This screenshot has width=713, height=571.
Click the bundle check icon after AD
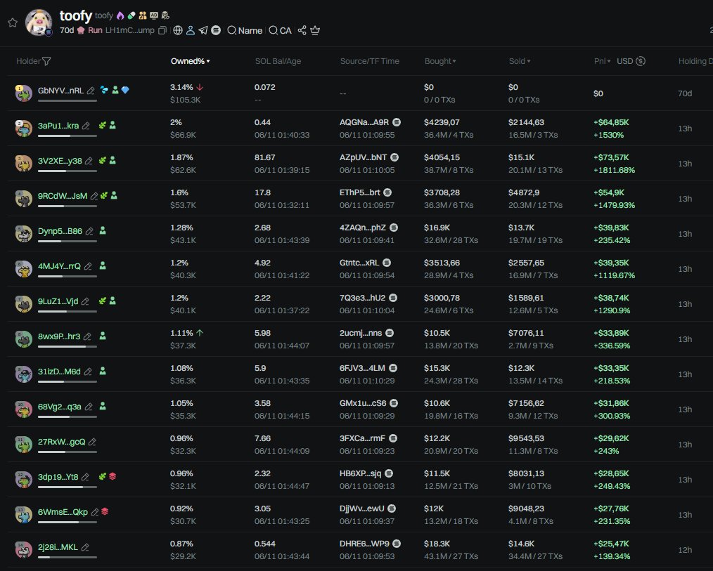165,15
